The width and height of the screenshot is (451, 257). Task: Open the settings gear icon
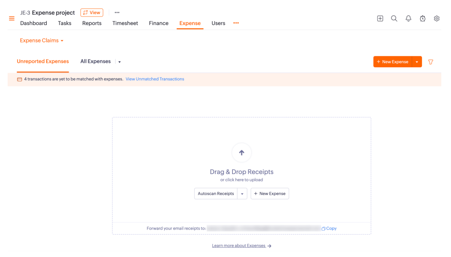437,18
